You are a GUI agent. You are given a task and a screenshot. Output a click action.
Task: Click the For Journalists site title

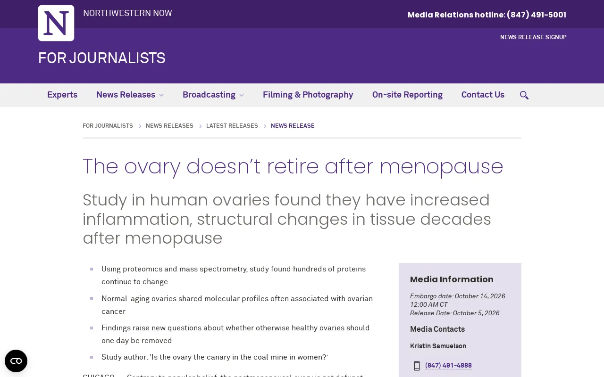tap(102, 58)
